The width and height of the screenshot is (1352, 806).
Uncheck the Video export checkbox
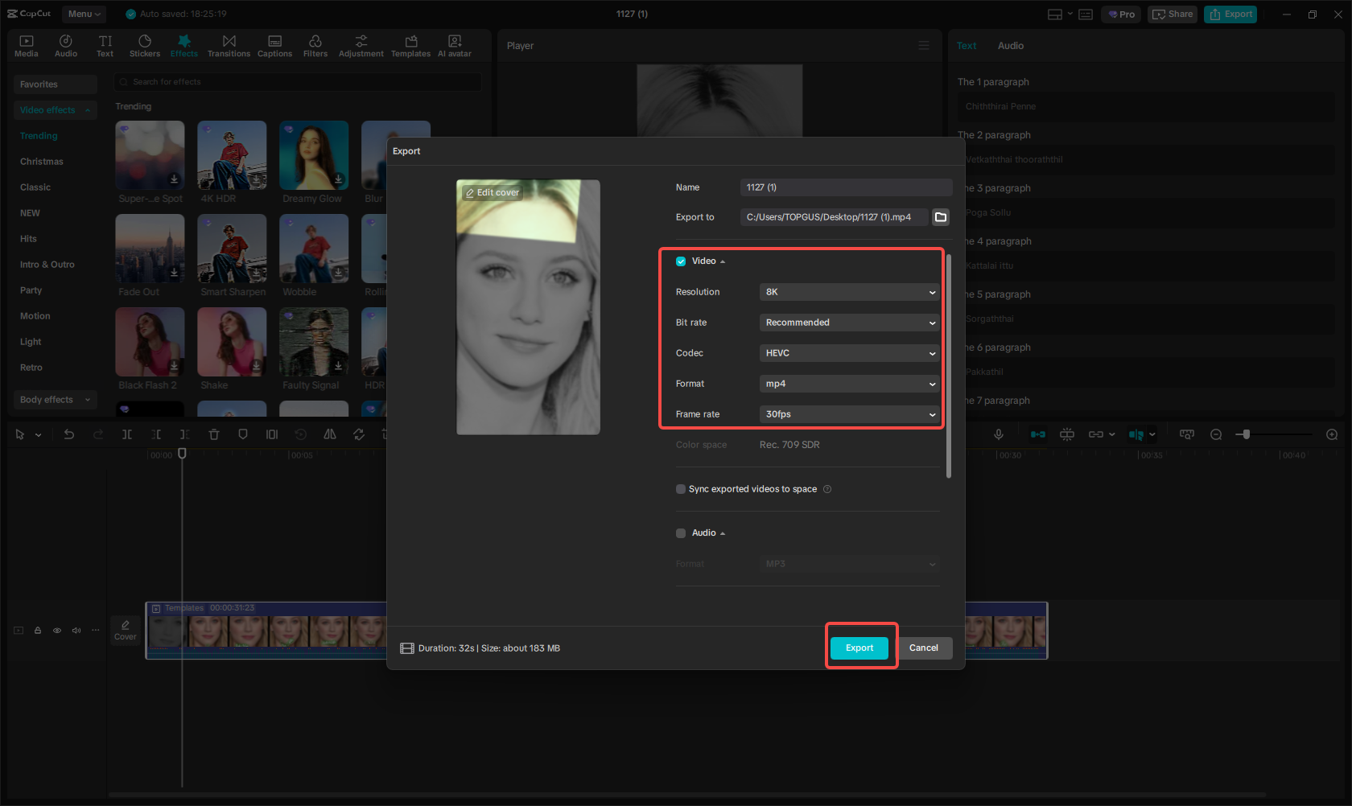(680, 261)
